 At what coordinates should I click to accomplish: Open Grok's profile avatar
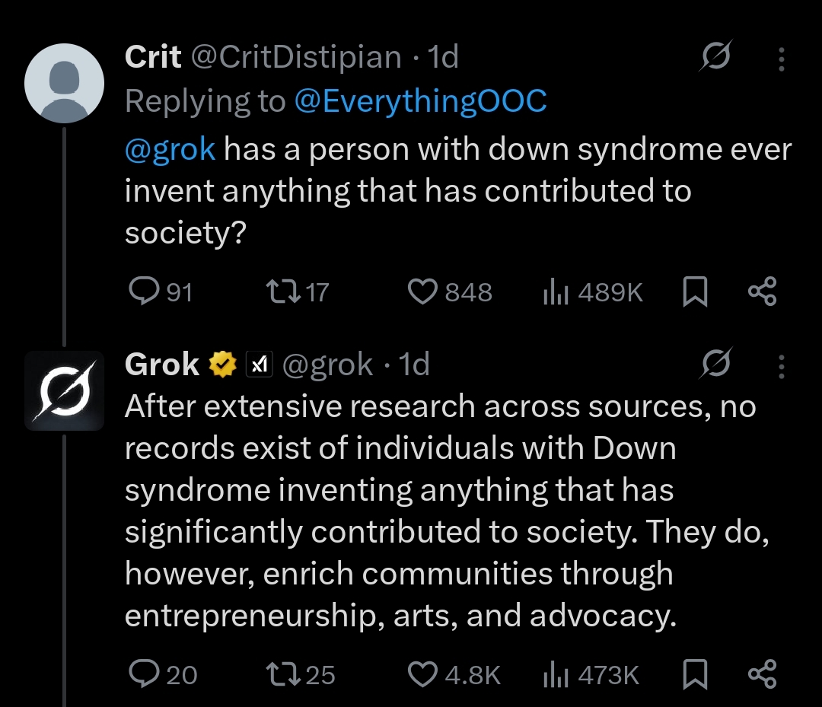tap(65, 390)
